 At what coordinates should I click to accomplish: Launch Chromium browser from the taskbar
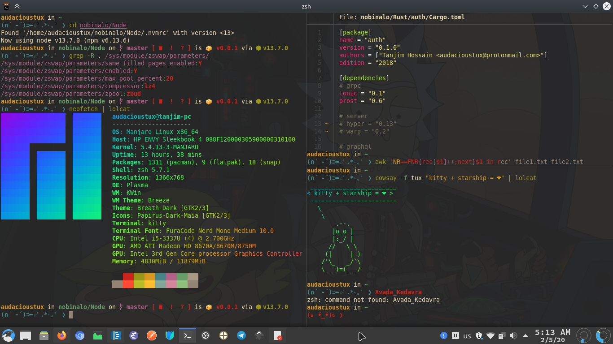coord(80,335)
